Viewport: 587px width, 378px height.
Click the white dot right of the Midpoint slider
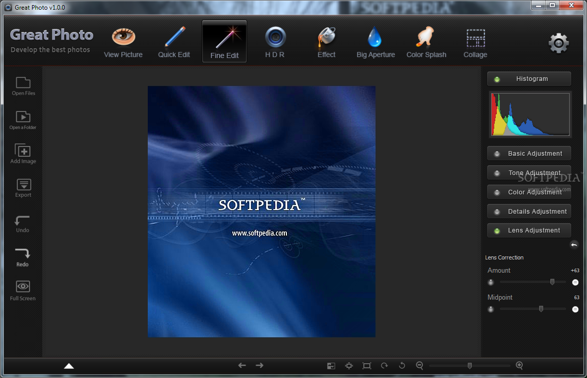click(x=575, y=309)
